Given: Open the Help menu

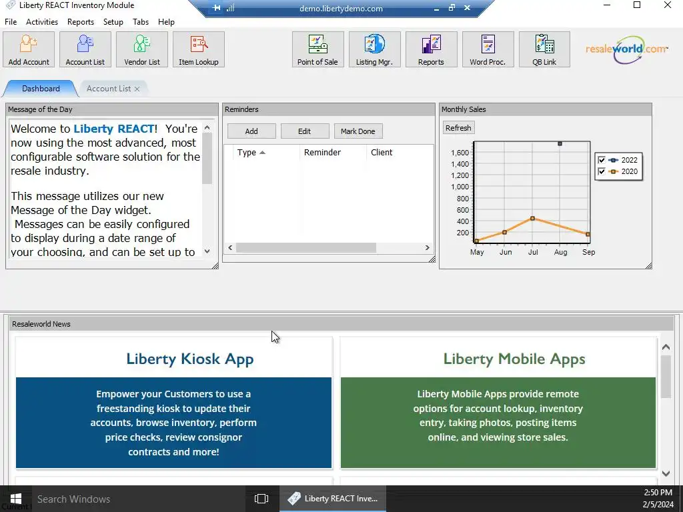Looking at the screenshot, I should (166, 22).
